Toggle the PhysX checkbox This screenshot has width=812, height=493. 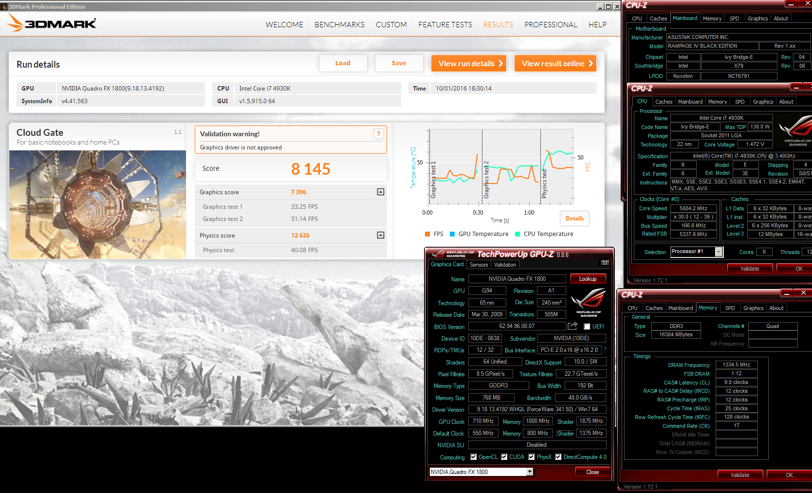(x=532, y=457)
